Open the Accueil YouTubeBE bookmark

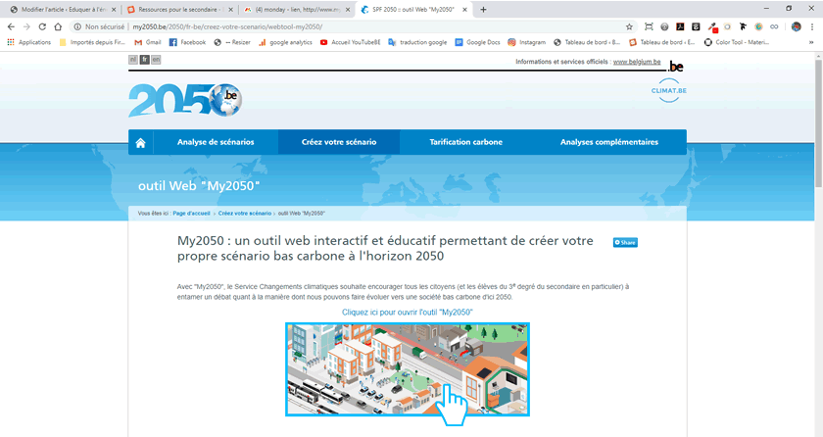point(350,42)
